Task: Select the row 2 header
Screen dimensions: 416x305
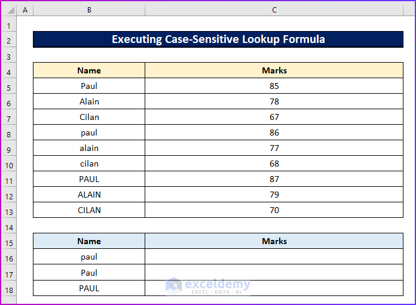Action: [9, 41]
